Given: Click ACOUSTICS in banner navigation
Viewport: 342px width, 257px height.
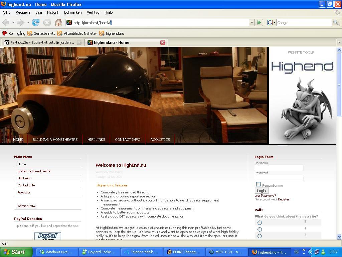Looking at the screenshot, I should pyautogui.click(x=160, y=140).
